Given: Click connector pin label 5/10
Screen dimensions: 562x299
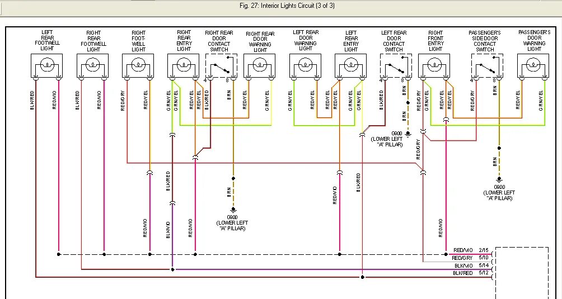Looking at the screenshot, I should tap(483, 258).
